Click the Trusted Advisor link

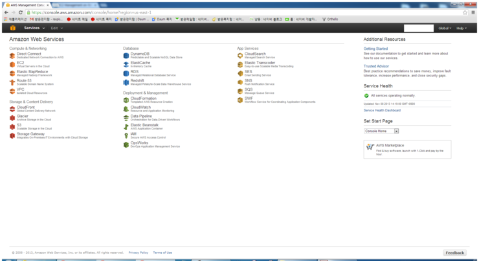376,66
